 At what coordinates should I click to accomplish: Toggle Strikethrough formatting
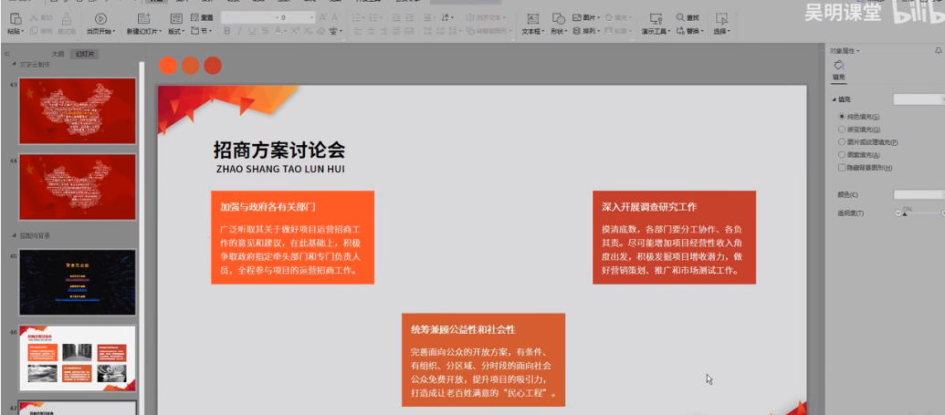265,31
